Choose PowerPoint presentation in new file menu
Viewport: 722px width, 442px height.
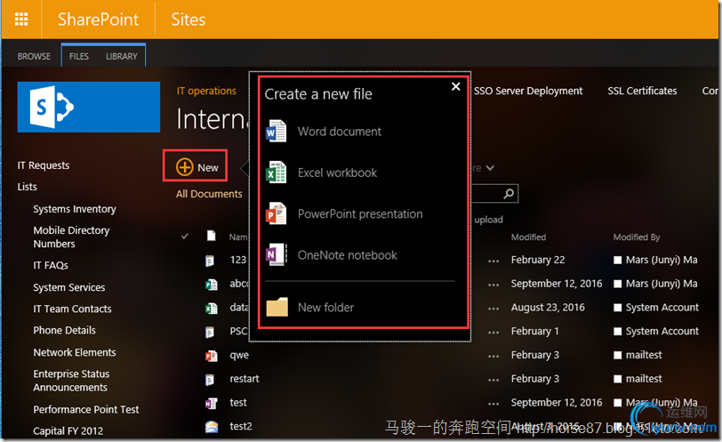click(x=359, y=213)
